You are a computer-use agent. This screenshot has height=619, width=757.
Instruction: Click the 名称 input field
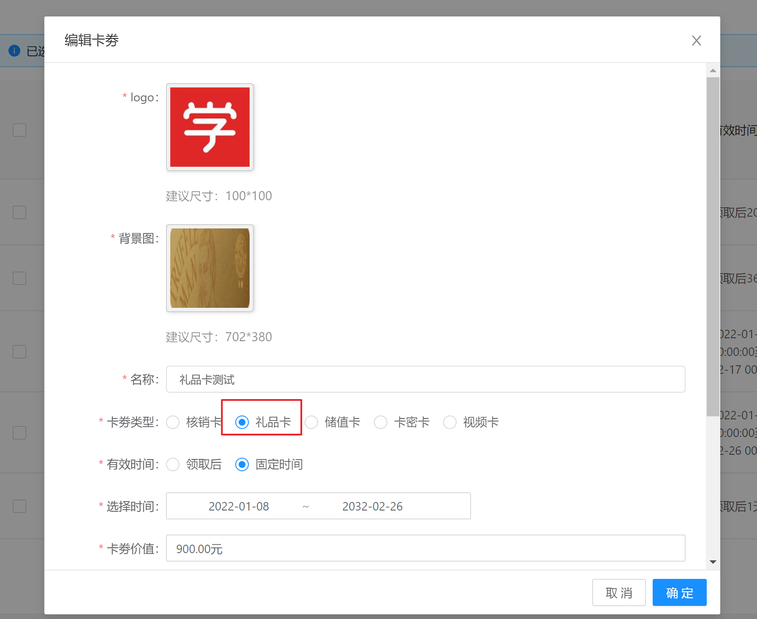(425, 379)
